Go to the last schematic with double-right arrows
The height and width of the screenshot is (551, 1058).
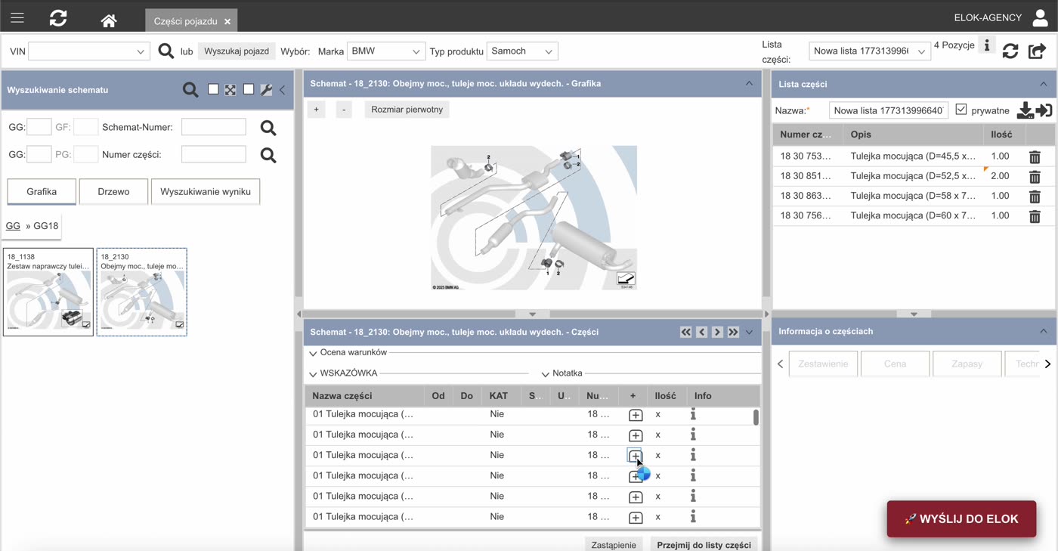(x=733, y=332)
